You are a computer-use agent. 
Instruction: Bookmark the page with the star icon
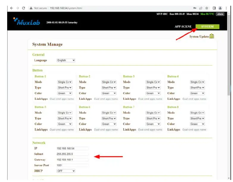pyautogui.click(x=207, y=8)
